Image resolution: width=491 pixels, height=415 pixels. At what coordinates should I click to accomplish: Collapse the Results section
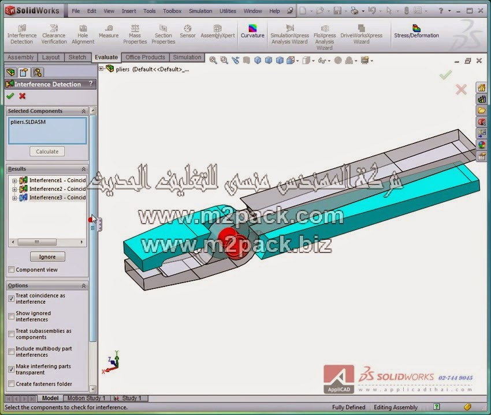(x=84, y=169)
